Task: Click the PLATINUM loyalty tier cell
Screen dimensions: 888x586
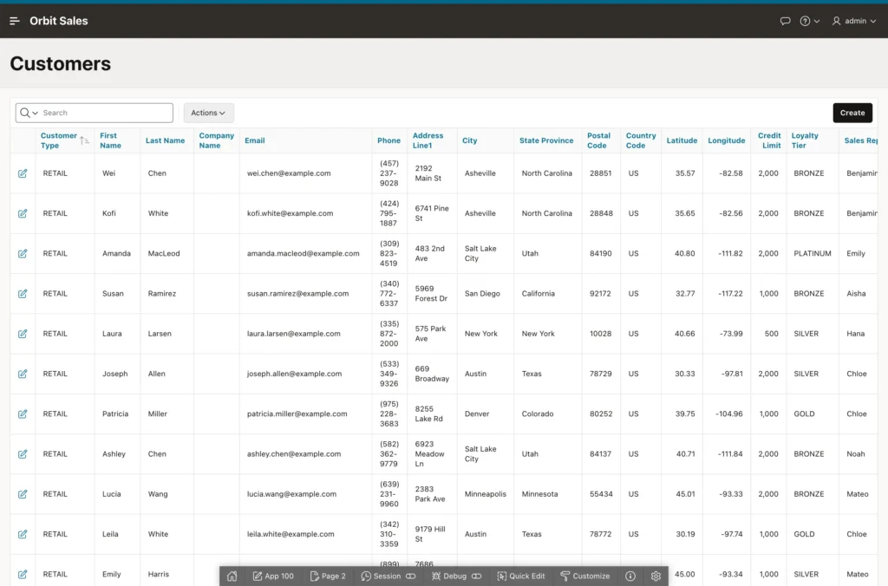Action: point(812,254)
